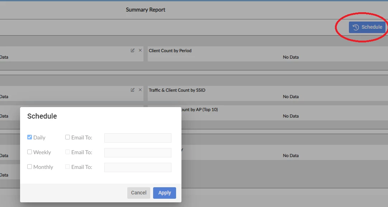Click the Schedule dialog title
388x207 pixels.
(x=42, y=116)
